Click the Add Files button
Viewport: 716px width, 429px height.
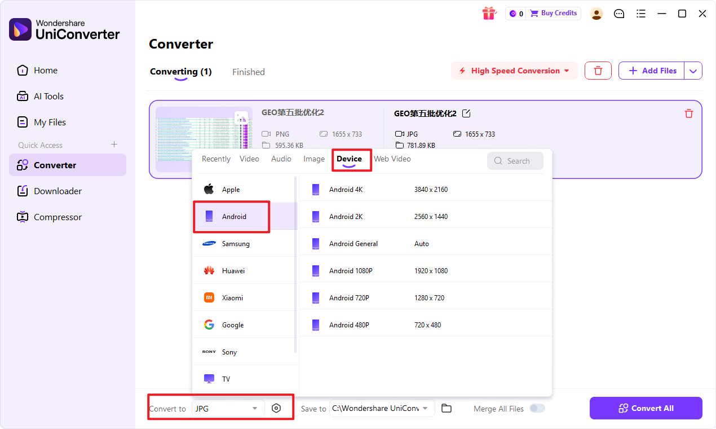tap(652, 71)
